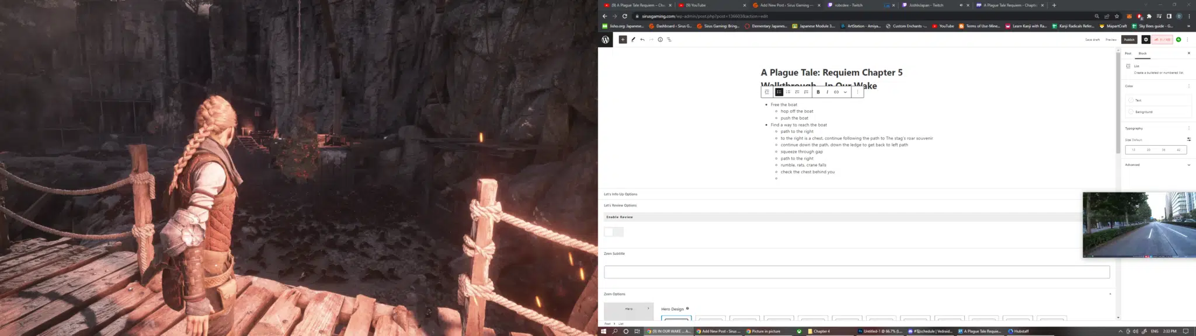The image size is (1196, 336).
Task: Indent the current list item
Action: point(806,92)
